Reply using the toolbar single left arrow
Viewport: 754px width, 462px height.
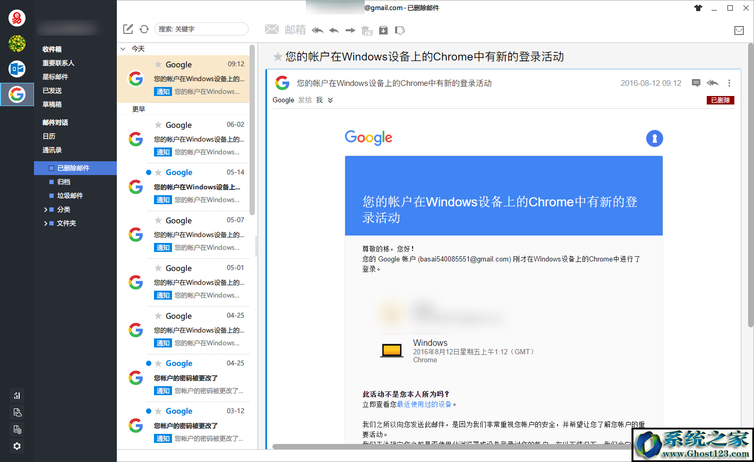[x=334, y=30]
